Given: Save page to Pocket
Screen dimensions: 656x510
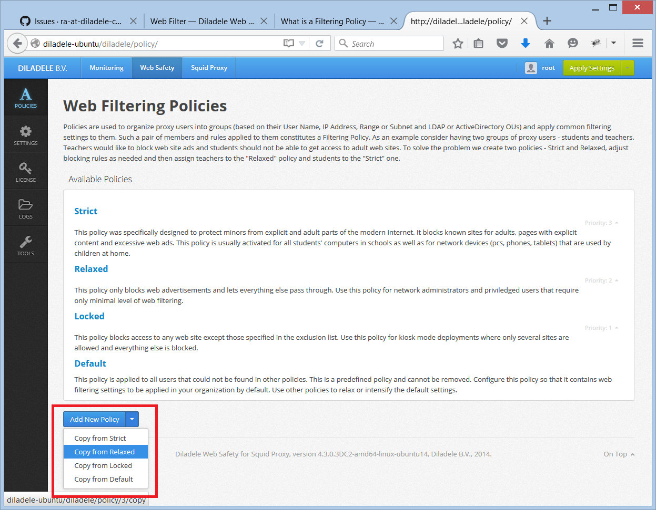Looking at the screenshot, I should 502,44.
